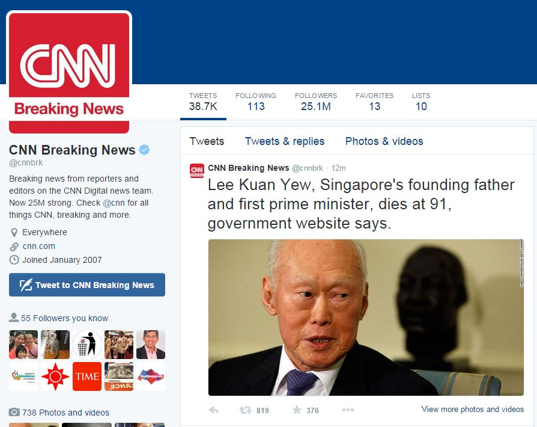This screenshot has height=427, width=537.
Task: Favorite the tweet with star icon
Action: (297, 410)
